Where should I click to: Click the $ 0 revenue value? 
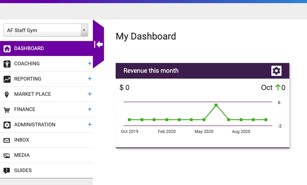(x=125, y=88)
